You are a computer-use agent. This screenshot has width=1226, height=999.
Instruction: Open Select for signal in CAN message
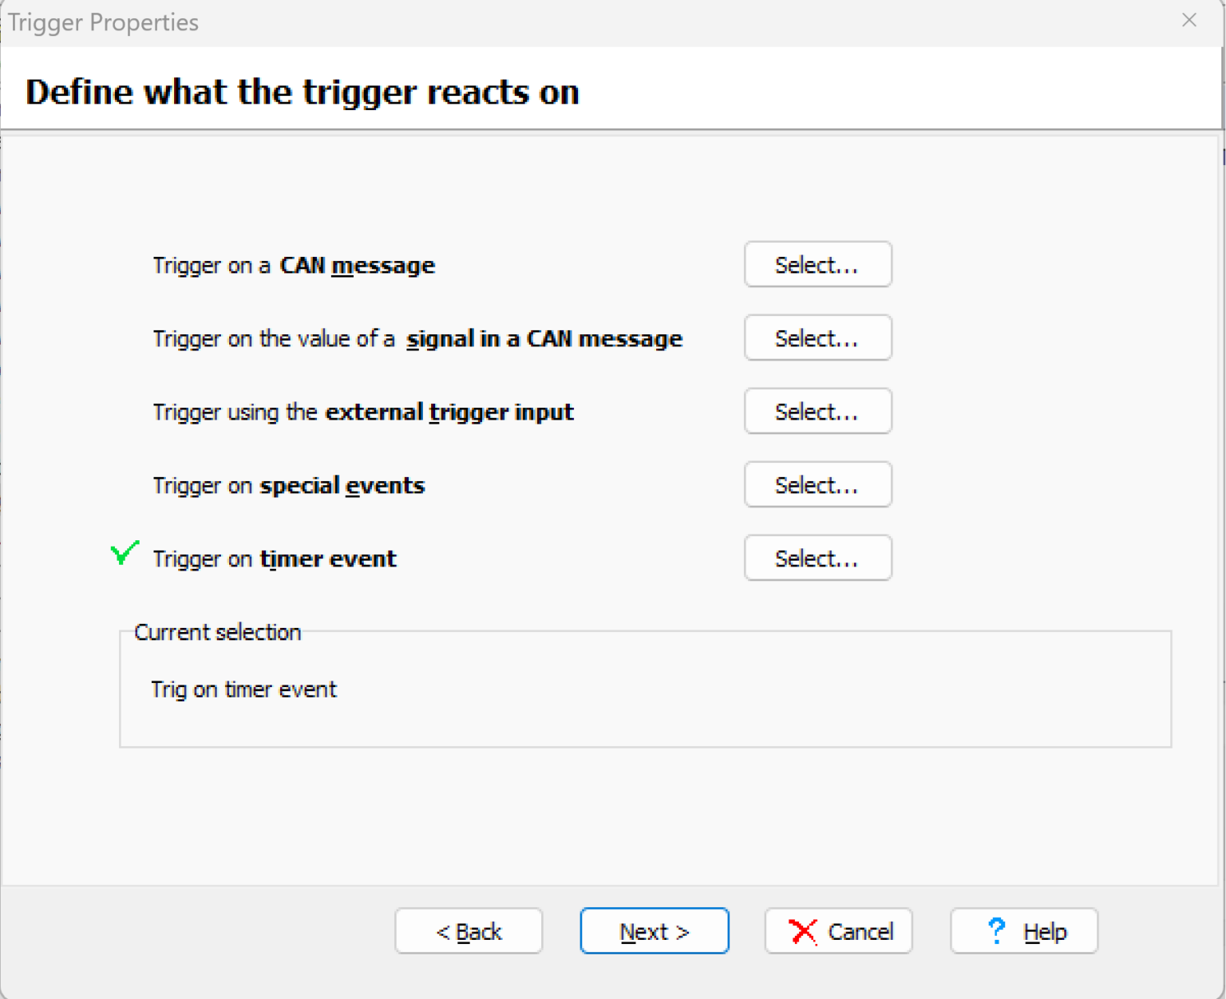coord(817,338)
